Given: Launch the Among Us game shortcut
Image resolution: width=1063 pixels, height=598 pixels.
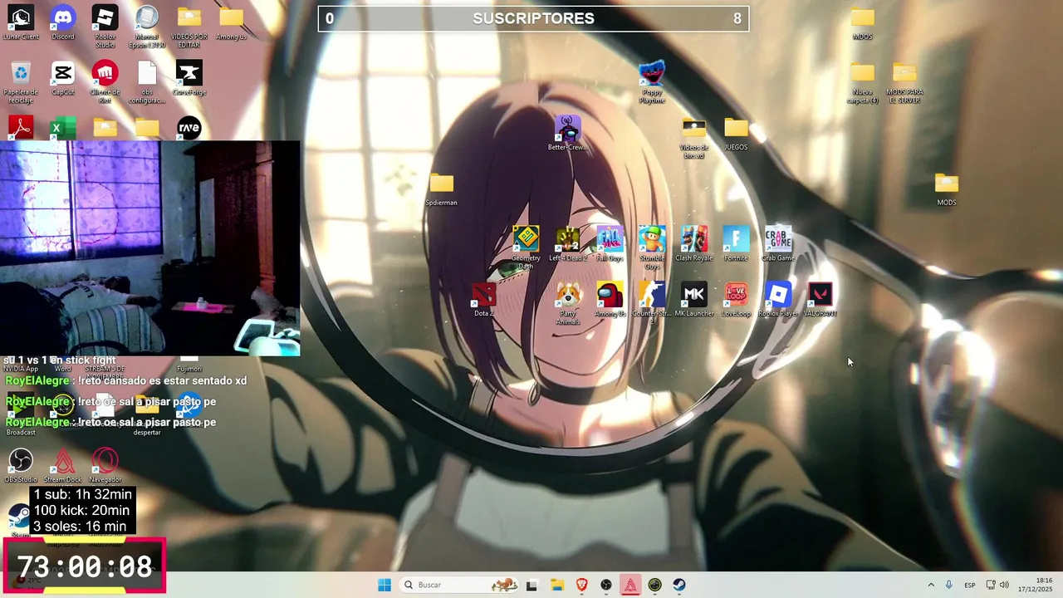Looking at the screenshot, I should (x=610, y=299).
